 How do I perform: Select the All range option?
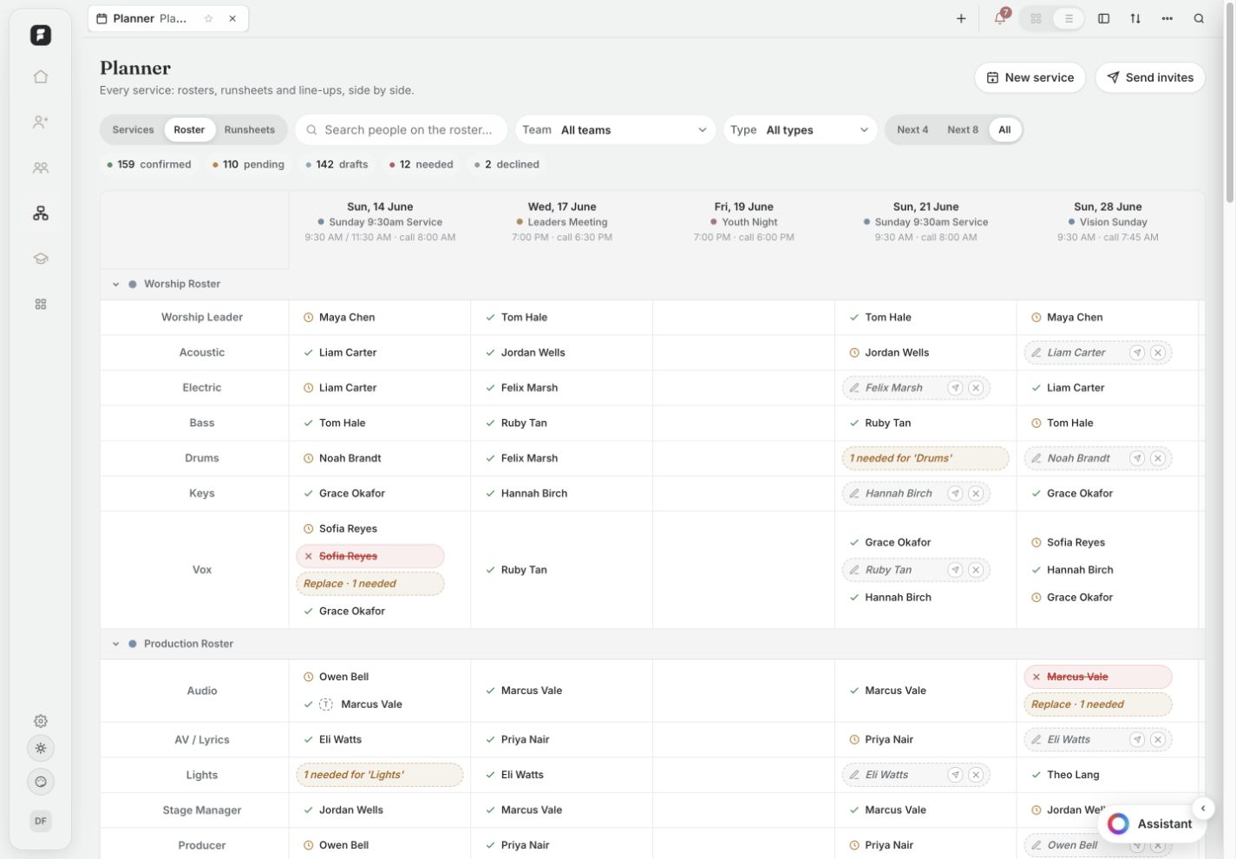(x=1004, y=130)
